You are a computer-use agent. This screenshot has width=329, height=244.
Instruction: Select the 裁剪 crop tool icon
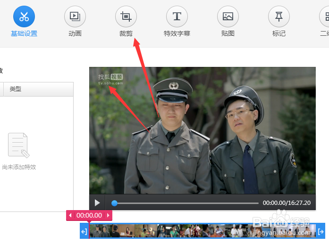[x=126, y=16]
